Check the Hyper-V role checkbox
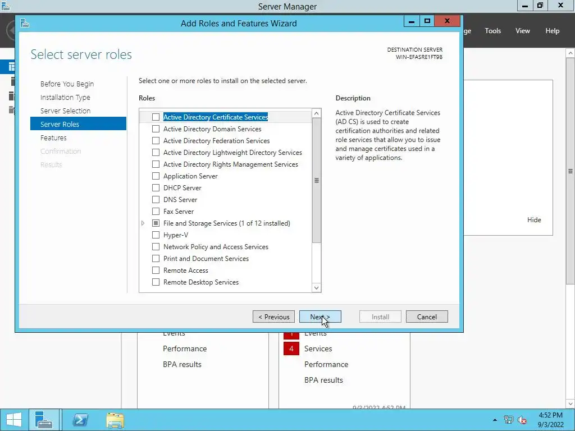Image resolution: width=575 pixels, height=431 pixels. pos(156,235)
